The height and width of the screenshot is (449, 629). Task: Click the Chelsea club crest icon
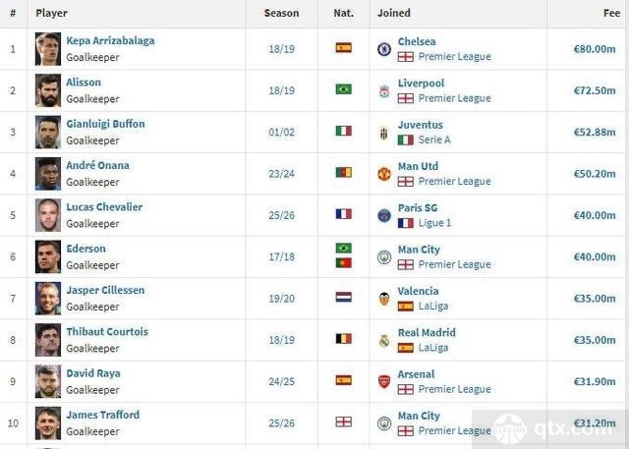pyautogui.click(x=384, y=49)
